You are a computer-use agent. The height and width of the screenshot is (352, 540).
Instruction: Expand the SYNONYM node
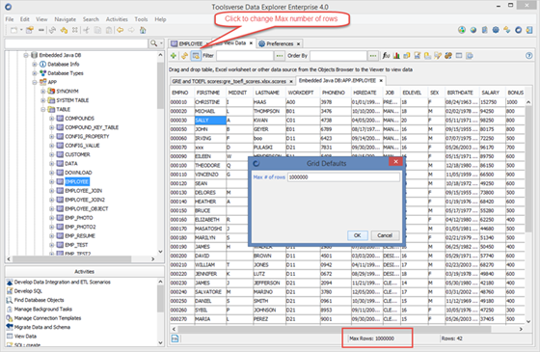[43, 91]
